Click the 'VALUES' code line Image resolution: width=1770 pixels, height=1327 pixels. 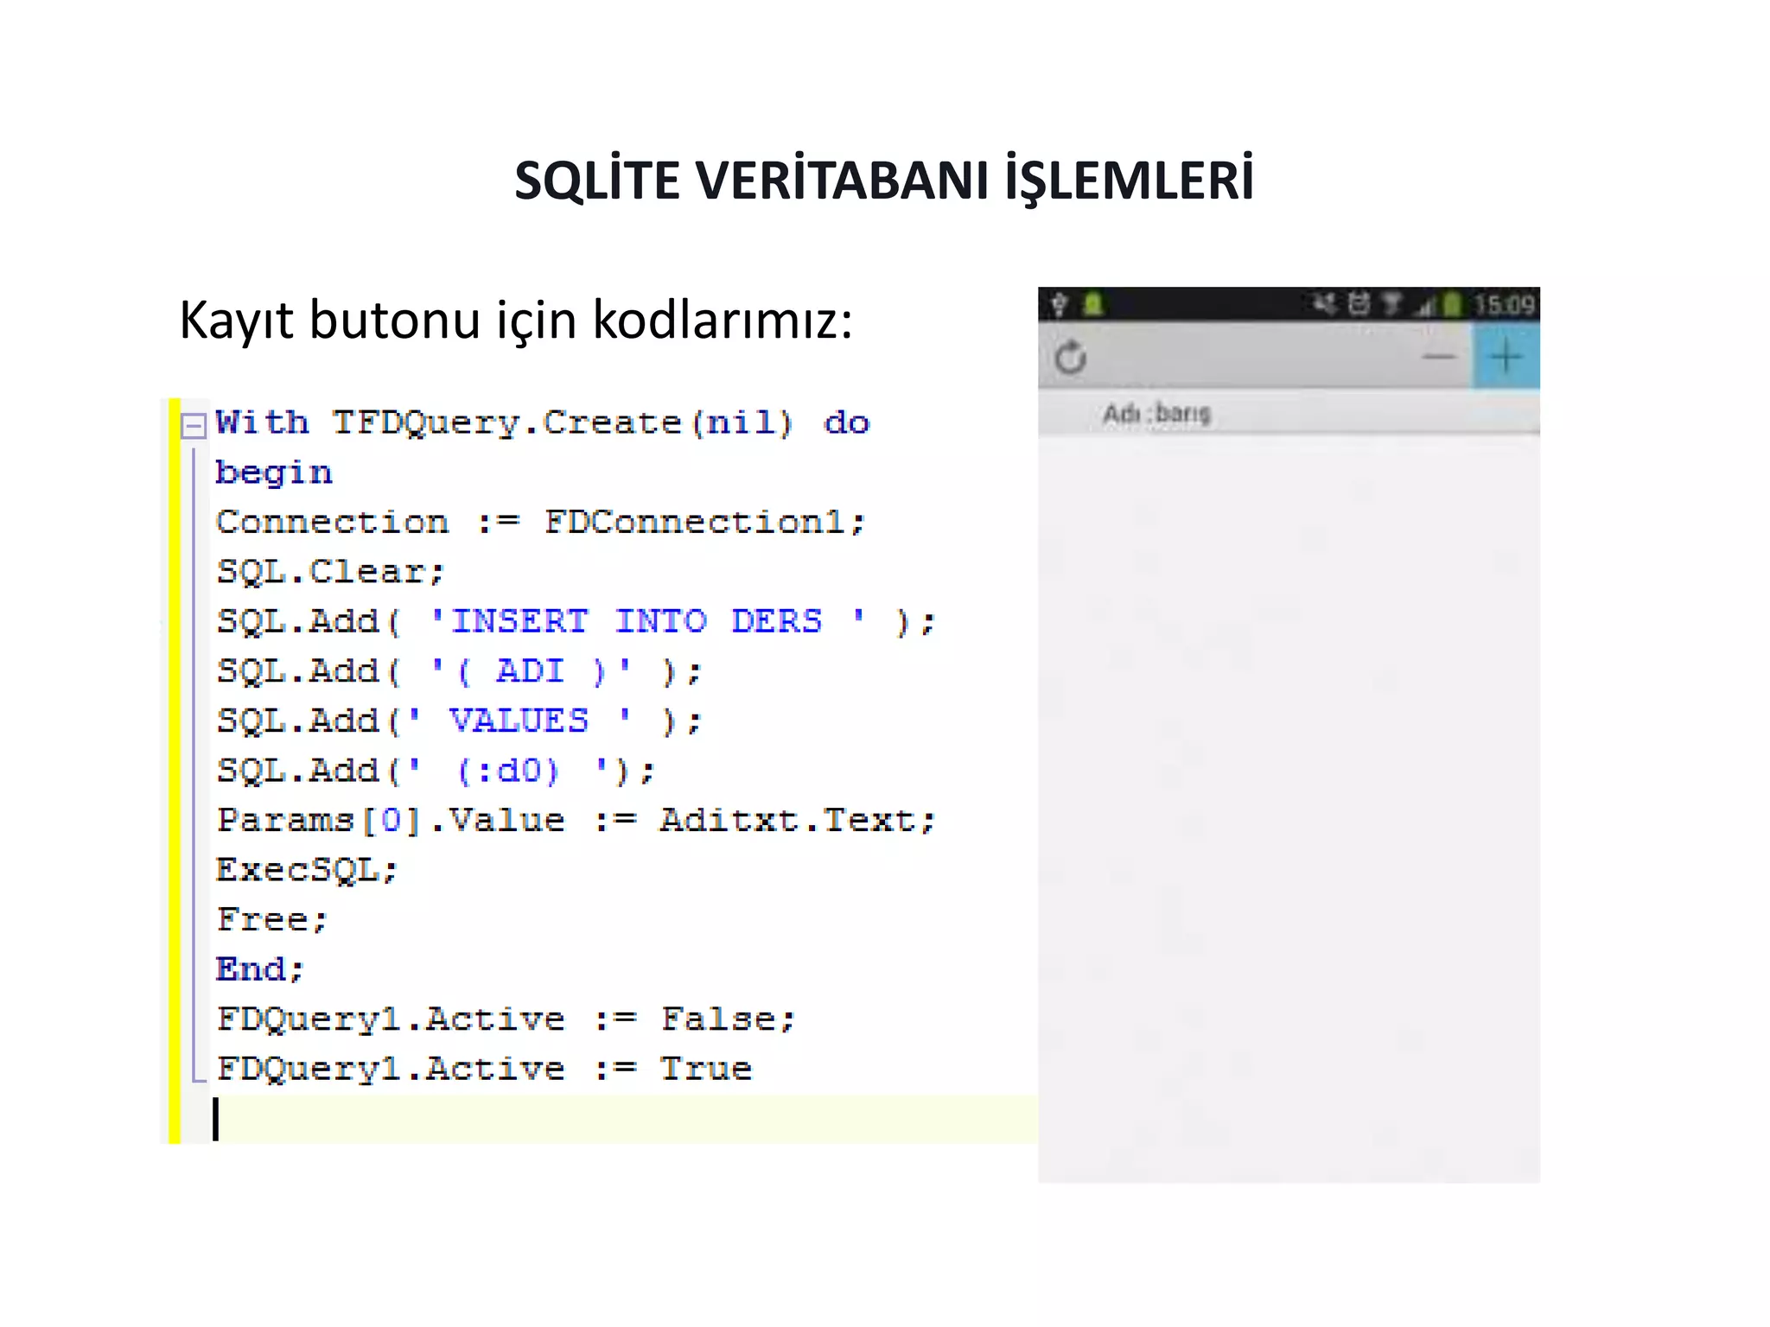[460, 721]
